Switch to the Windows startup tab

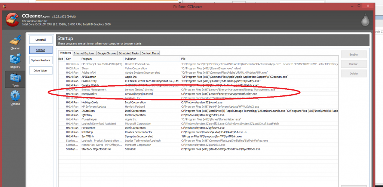(65, 53)
